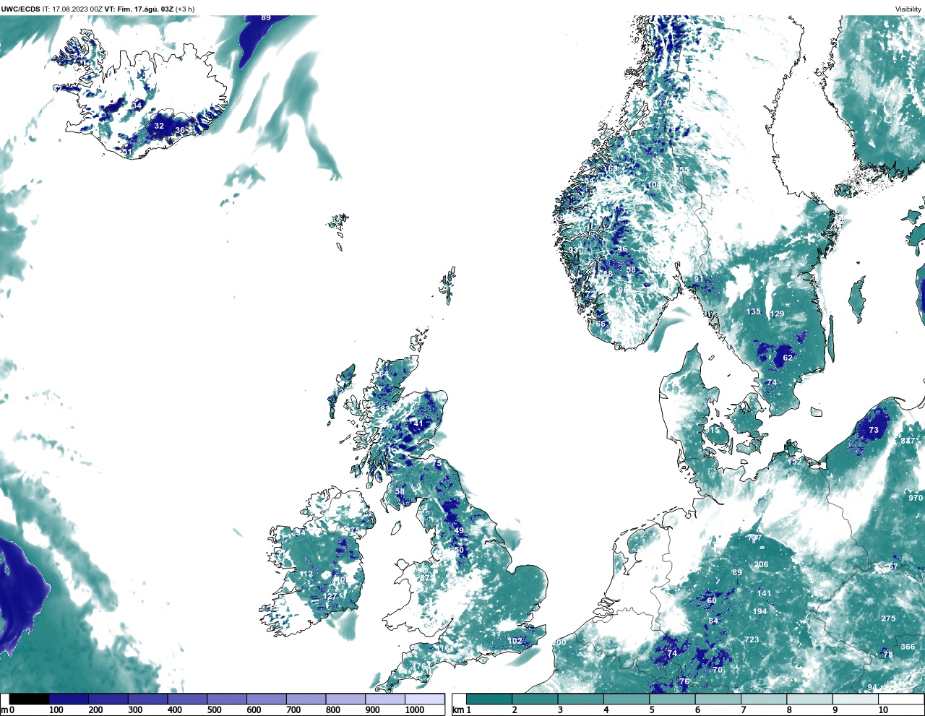Pick the 400–500 m legend swatch
Screen dimensions: 925x716
pos(188,699)
